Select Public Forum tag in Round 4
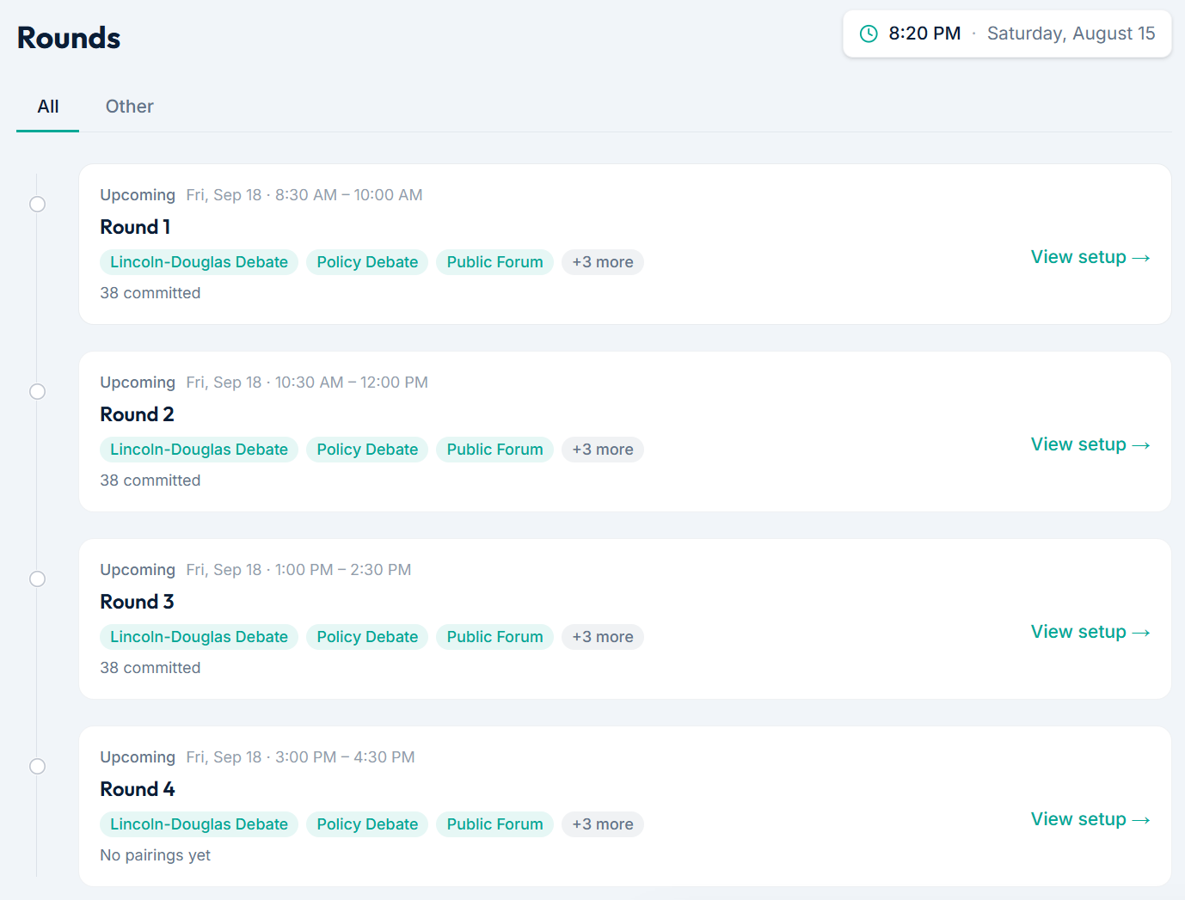Image resolution: width=1185 pixels, height=900 pixels. pyautogui.click(x=495, y=824)
